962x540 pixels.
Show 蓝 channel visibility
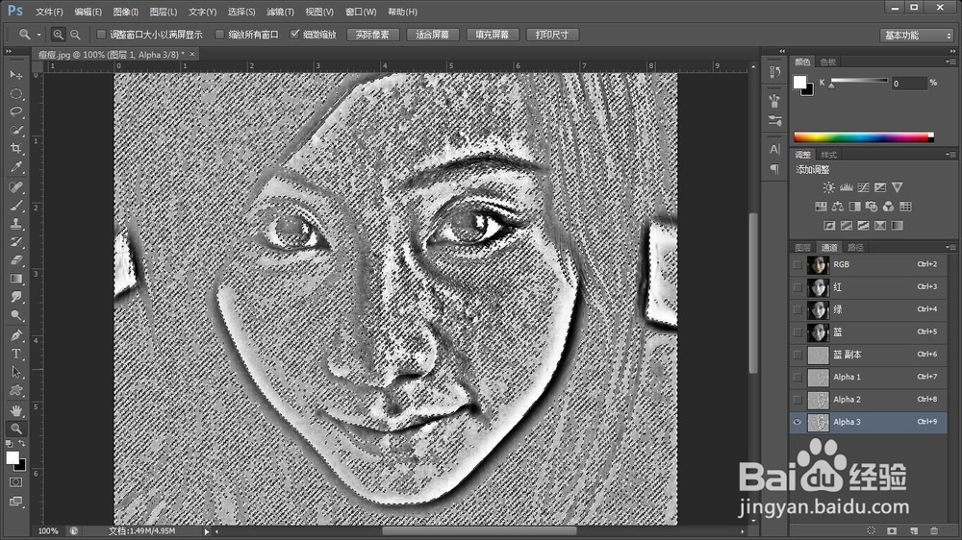pyautogui.click(x=797, y=332)
